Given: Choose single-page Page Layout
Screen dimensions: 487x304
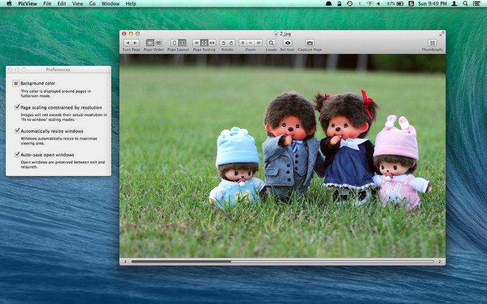Looking at the screenshot, I should click(174, 43).
